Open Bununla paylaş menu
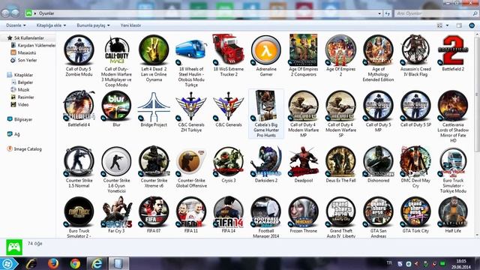 coord(93,25)
